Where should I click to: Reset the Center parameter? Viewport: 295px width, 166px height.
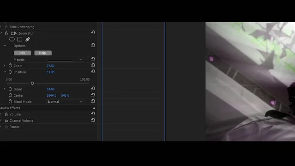click(x=93, y=95)
